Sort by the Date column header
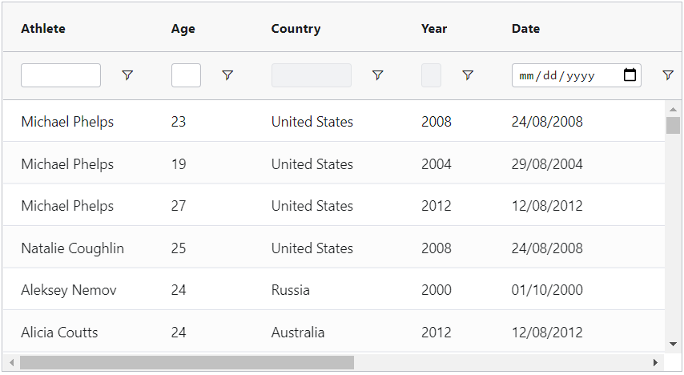The height and width of the screenshot is (375, 684). tap(525, 29)
